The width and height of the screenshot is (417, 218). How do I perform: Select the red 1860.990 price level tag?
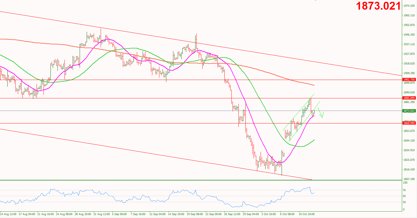click(409, 123)
